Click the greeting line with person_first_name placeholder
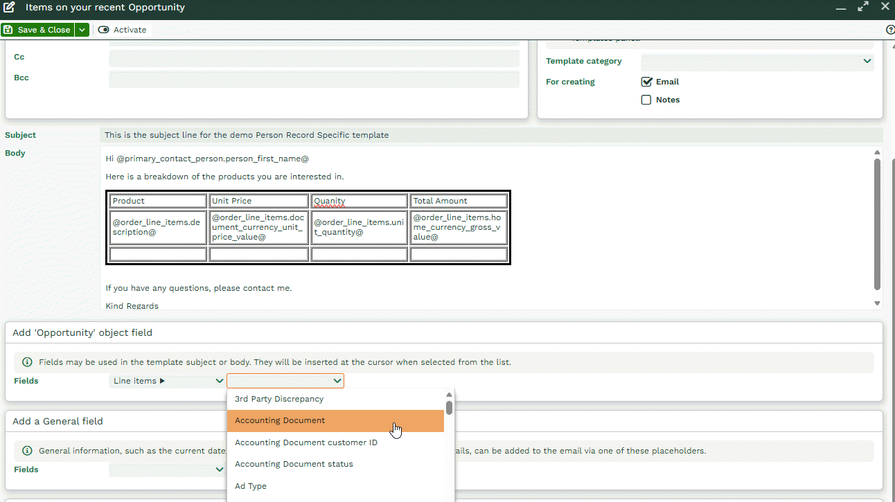Viewport: 895px width, 502px height. click(207, 159)
